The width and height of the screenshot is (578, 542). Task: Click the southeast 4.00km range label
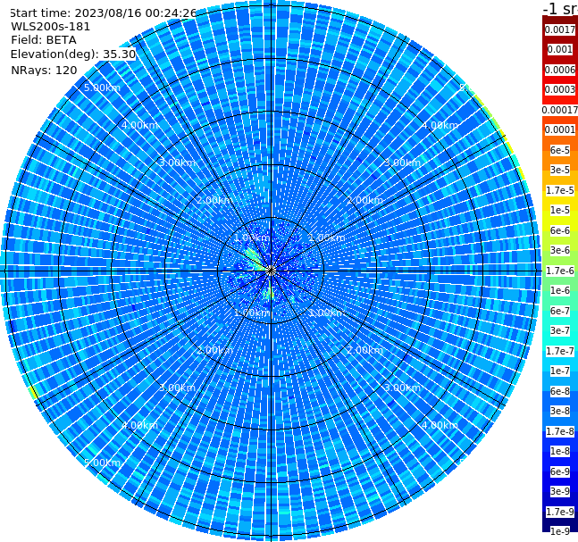coord(440,425)
